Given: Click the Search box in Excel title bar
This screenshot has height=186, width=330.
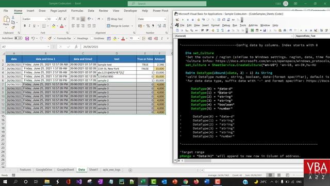Looking at the screenshot, I should coord(167,4).
